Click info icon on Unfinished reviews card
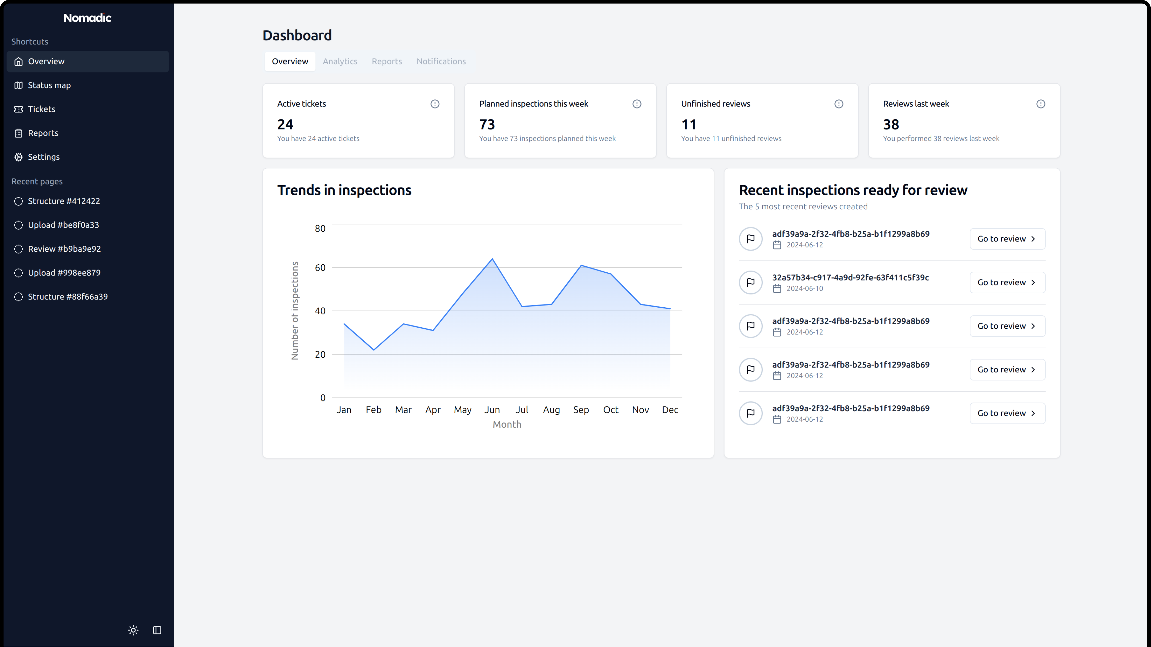Viewport: 1151px width, 647px height. [x=839, y=104]
